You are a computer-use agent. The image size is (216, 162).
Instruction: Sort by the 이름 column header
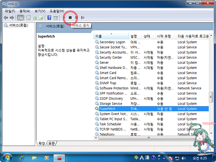[x=111, y=36]
